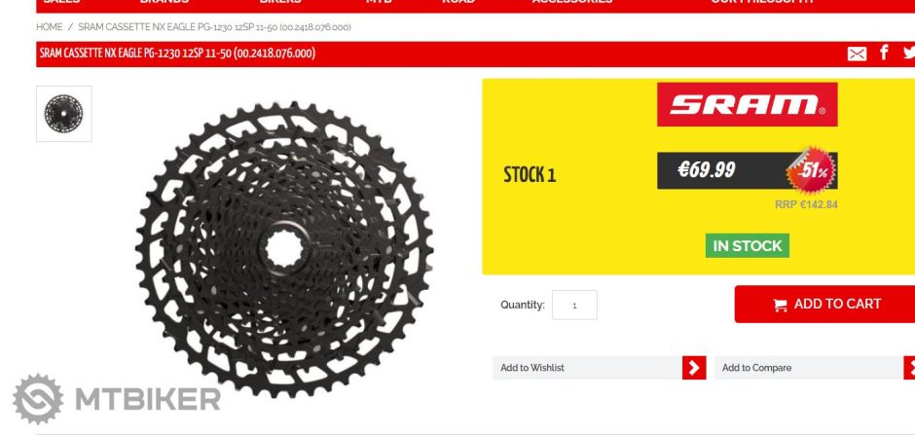Open the BRANDS menu in top navigation

[x=165, y=2]
